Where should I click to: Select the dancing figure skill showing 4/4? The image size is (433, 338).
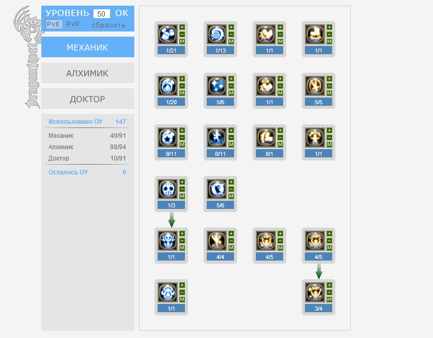[217, 240]
